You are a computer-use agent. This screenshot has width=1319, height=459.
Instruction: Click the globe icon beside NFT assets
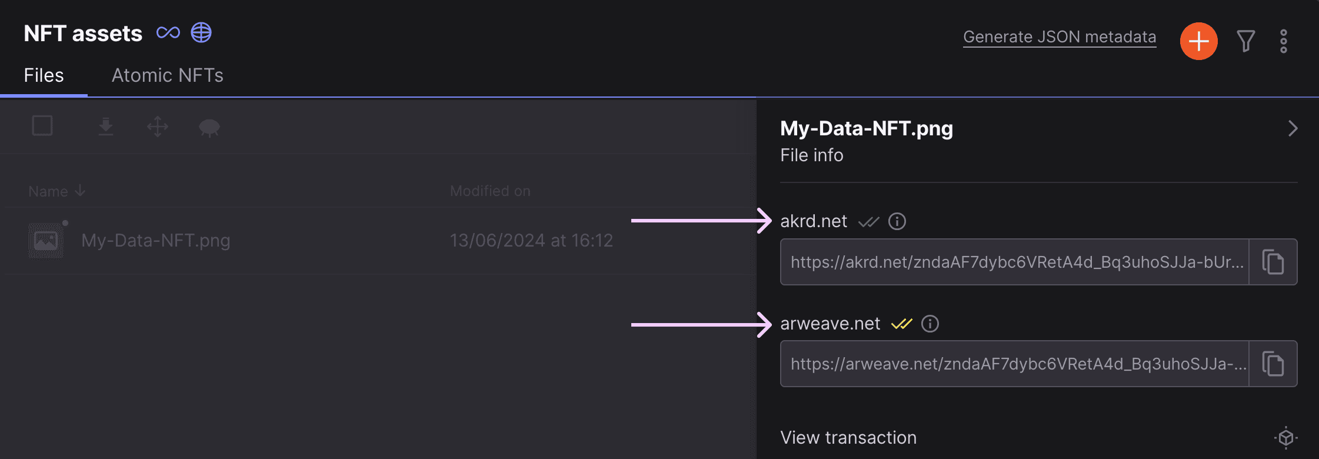click(x=201, y=32)
